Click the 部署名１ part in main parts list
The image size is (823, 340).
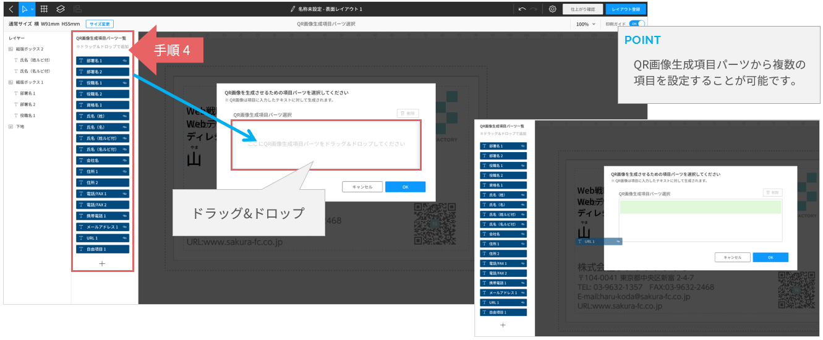click(103, 61)
